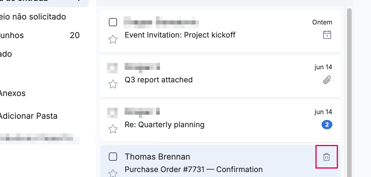This screenshot has height=177, width=371.
Task: Delete the Thomas Brennan email with trash icon
Action: pyautogui.click(x=327, y=157)
